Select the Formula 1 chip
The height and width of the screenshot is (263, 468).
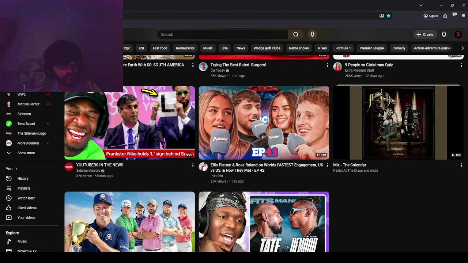343,48
